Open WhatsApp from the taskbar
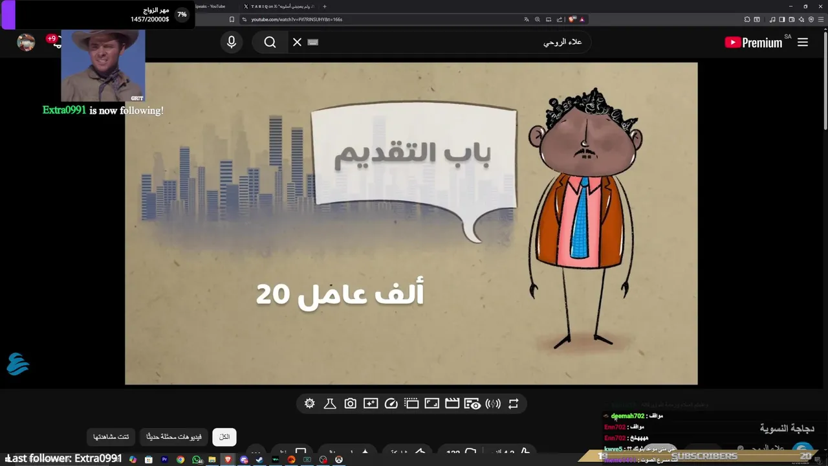Screen dimensions: 828x466 [196, 460]
